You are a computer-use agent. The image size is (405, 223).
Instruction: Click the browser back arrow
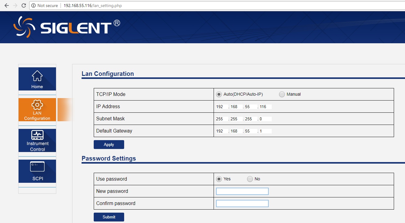pyautogui.click(x=6, y=5)
